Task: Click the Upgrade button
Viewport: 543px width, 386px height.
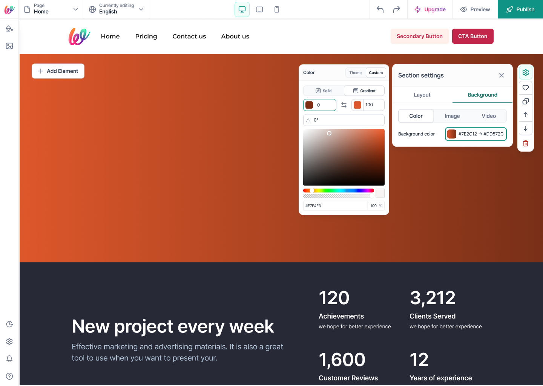Action: pos(430,9)
